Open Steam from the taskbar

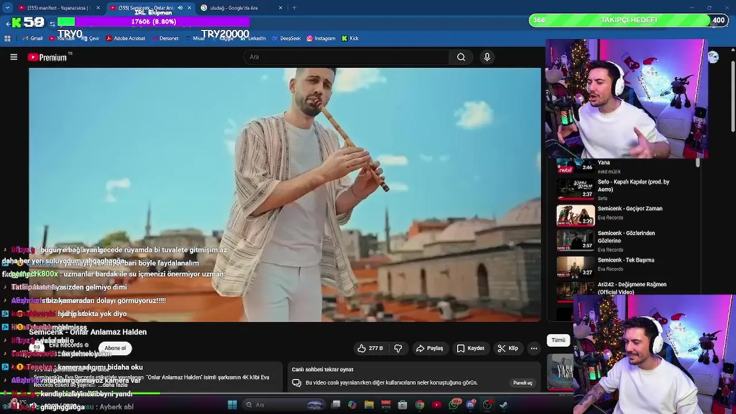(x=504, y=405)
